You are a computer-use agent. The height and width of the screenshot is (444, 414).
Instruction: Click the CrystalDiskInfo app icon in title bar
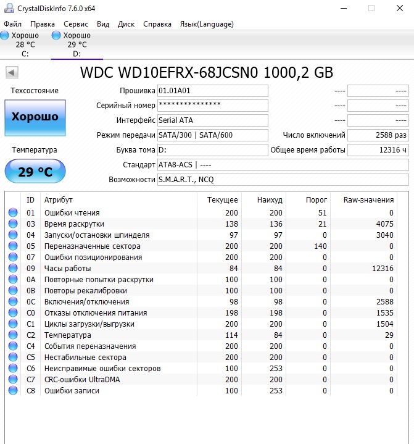coord(9,8)
